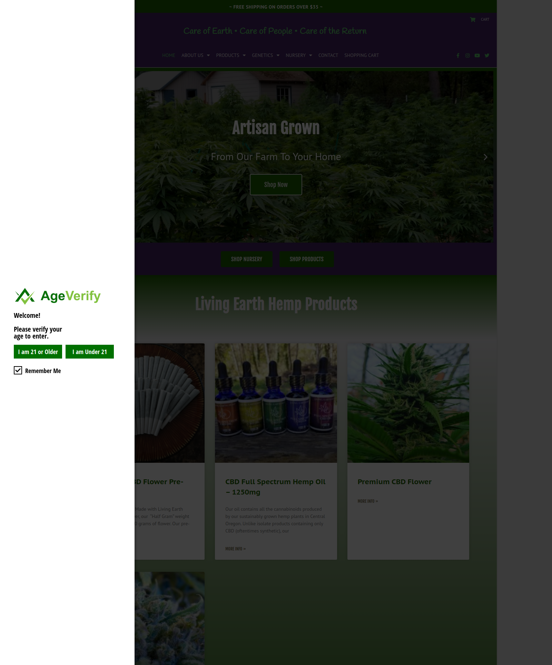Open the Instagram social icon
Viewport: 552px width, 665px height.
(x=467, y=56)
